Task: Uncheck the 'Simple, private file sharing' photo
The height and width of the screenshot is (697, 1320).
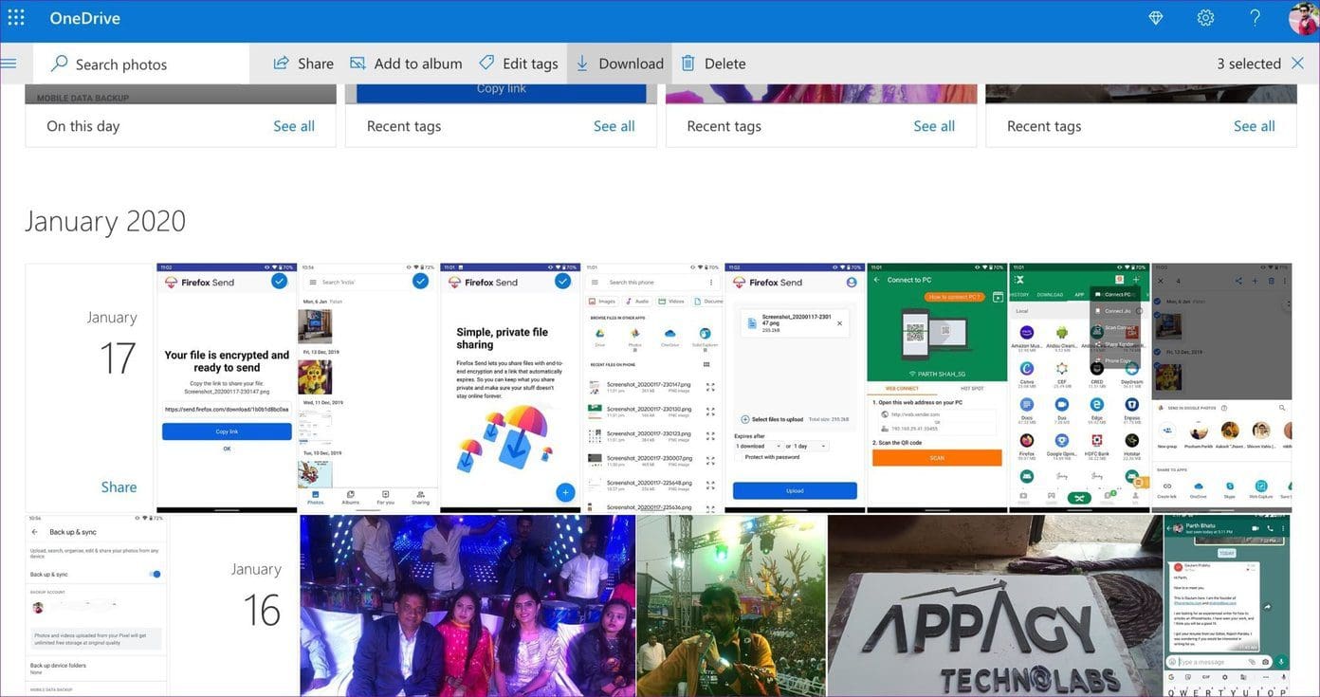Action: pyautogui.click(x=563, y=282)
